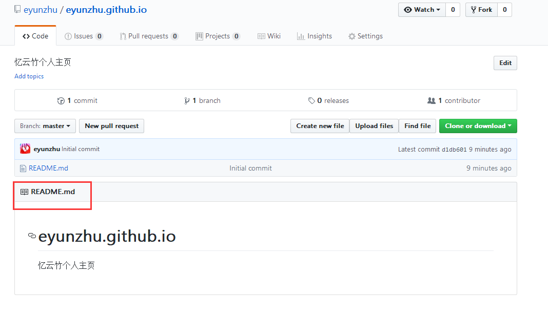Viewport: 548px width, 316px height.
Task: Click the fork icon in Fork button
Action: pyautogui.click(x=474, y=10)
